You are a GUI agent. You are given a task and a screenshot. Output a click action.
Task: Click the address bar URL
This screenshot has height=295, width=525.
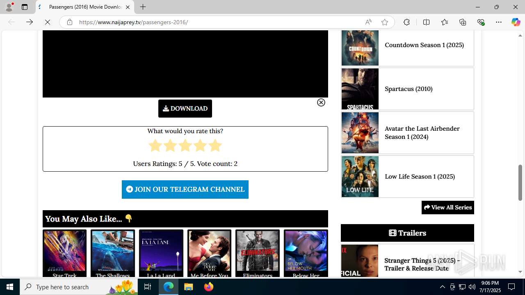133,22
